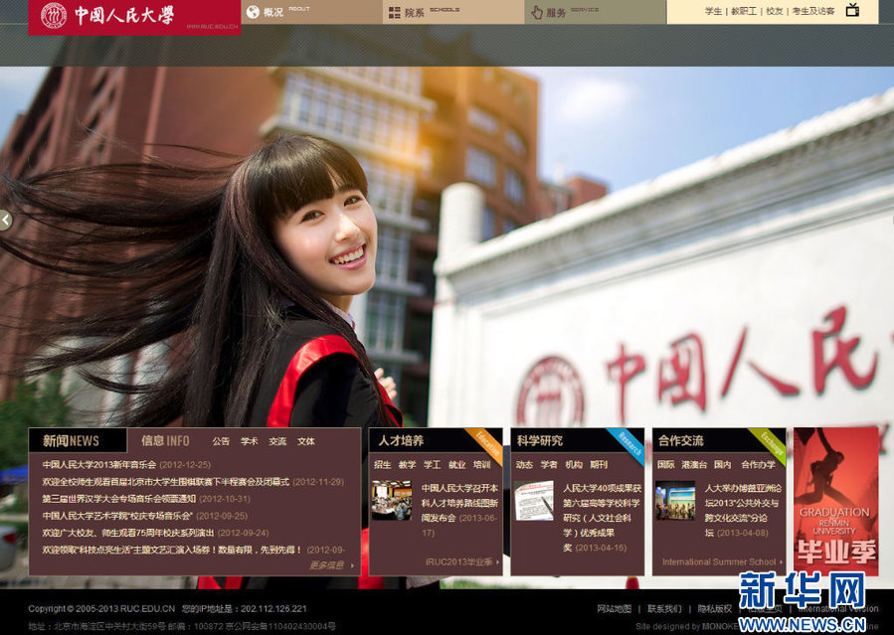This screenshot has width=894, height=635.
Task: Open 国际 international link
Action: [666, 465]
